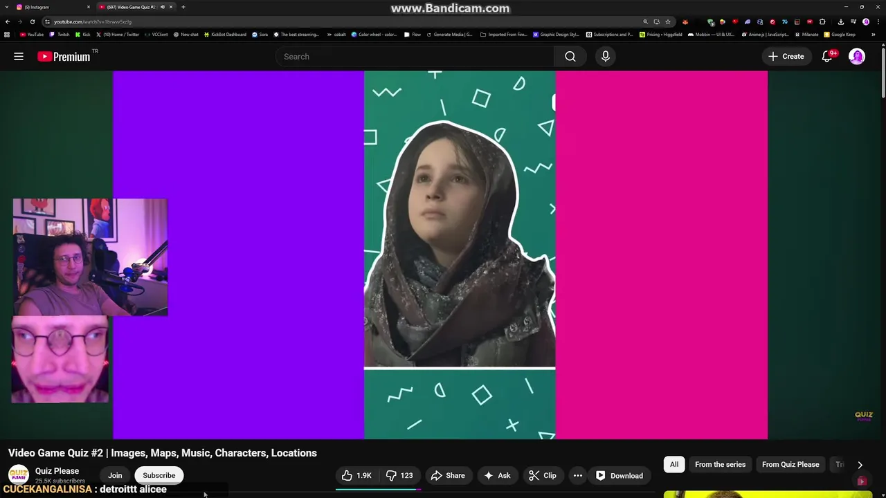The image size is (886, 498).
Task: Open the apps grid in bookmarks bar
Action: [x=7, y=35]
